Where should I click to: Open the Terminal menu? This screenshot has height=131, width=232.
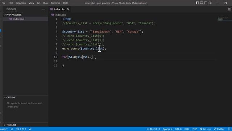click(x=55, y=3)
